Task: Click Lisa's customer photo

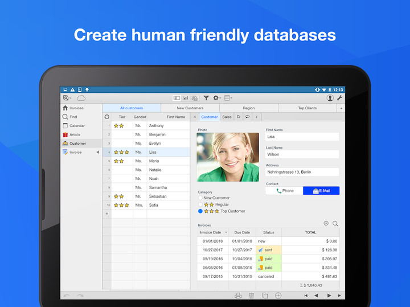Action: (228, 157)
